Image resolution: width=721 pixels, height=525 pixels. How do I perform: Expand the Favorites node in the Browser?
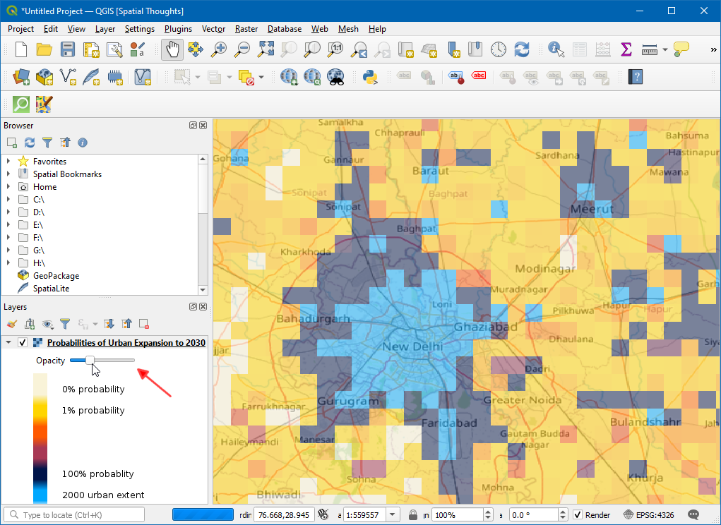8,162
